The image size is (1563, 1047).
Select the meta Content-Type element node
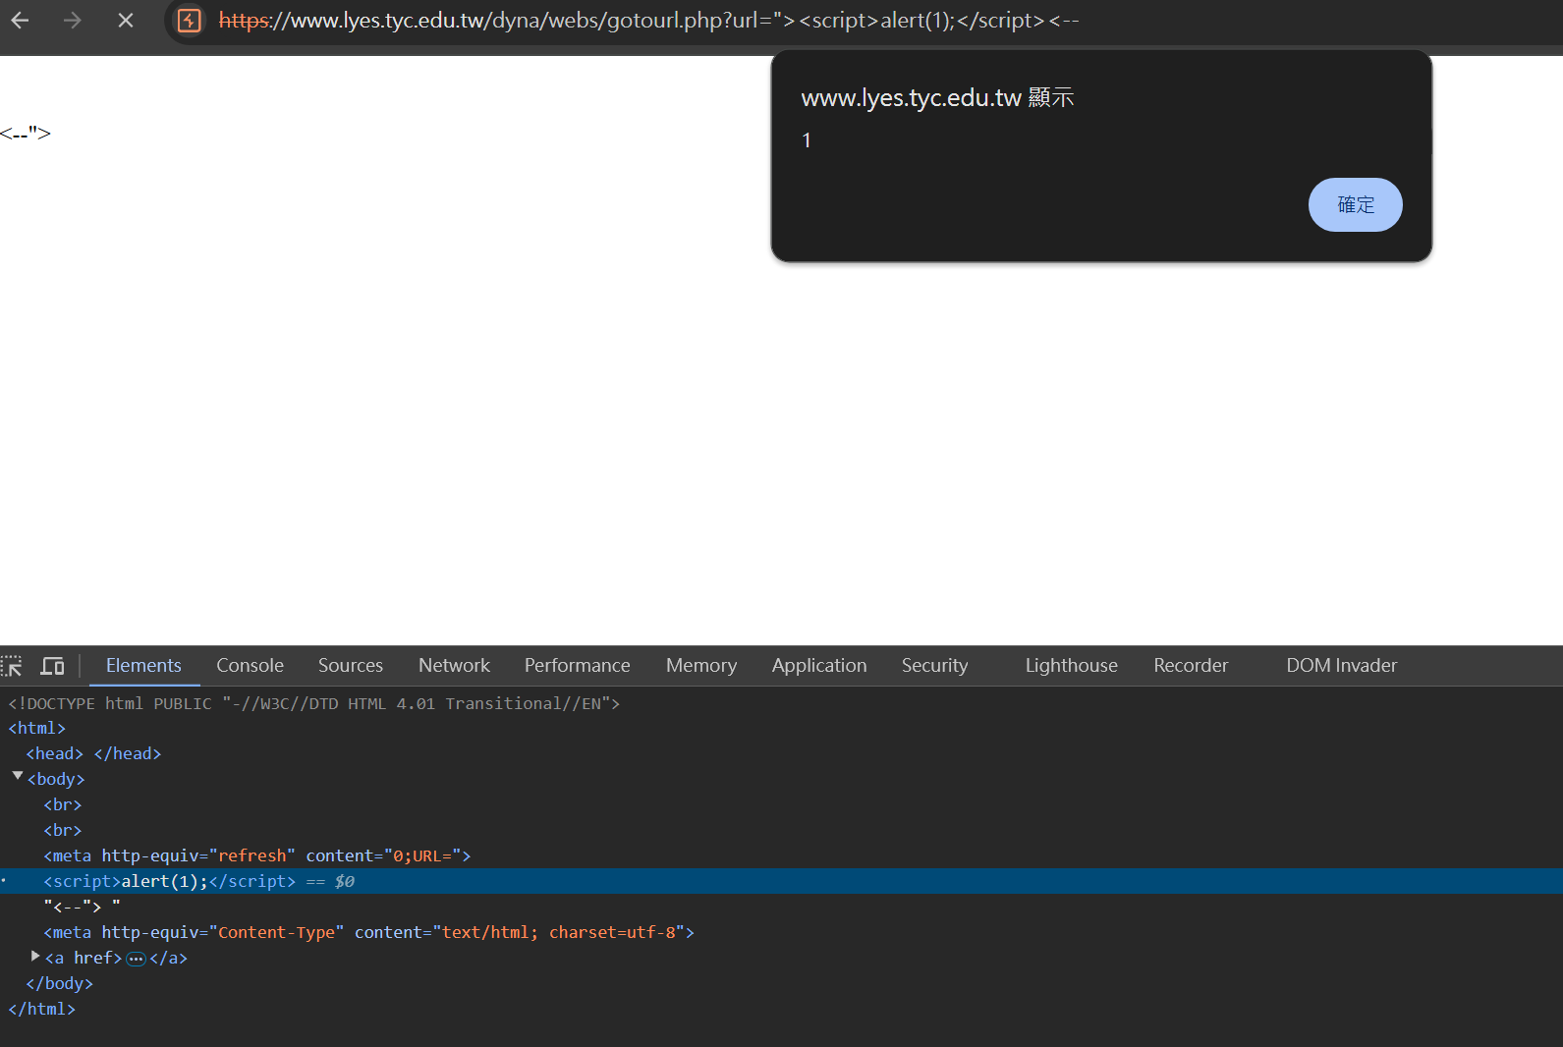pos(368,932)
